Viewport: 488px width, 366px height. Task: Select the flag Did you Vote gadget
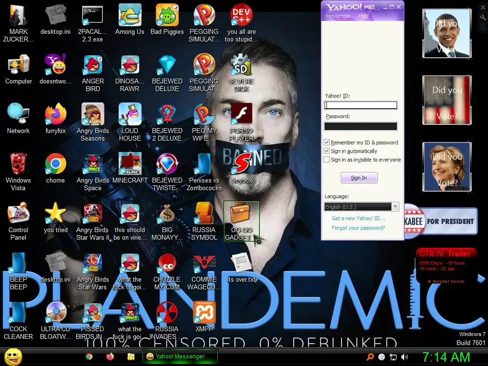click(x=447, y=100)
